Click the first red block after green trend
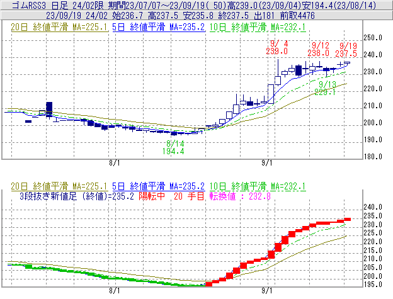The height and width of the screenshot is (299, 393). pyautogui.click(x=209, y=285)
